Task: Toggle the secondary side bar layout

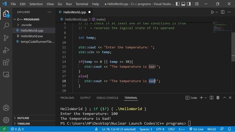Action: click(x=189, y=4)
